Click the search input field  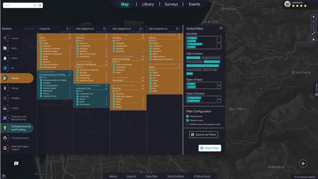click(x=18, y=5)
